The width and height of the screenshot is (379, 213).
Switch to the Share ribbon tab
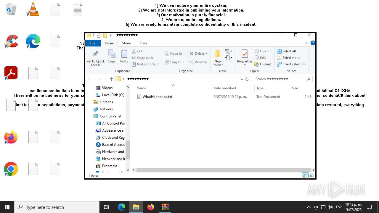tap(126, 43)
